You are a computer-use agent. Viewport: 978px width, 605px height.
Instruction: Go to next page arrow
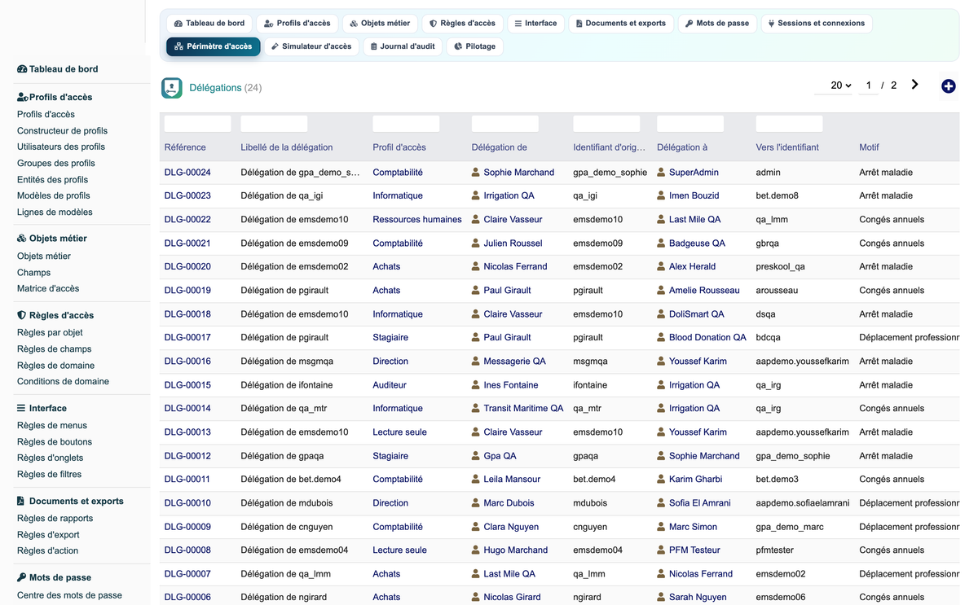pos(915,85)
